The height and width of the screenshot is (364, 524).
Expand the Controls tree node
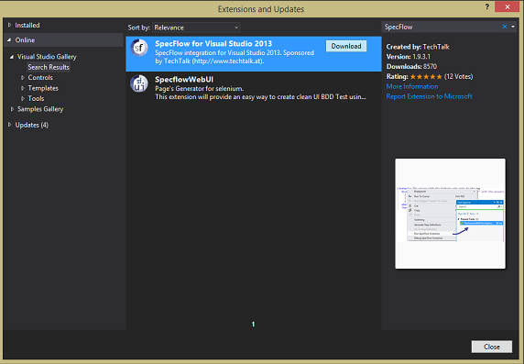[x=23, y=78]
